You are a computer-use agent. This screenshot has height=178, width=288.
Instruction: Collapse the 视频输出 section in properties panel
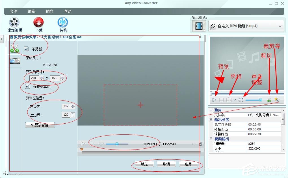click(x=211, y=139)
